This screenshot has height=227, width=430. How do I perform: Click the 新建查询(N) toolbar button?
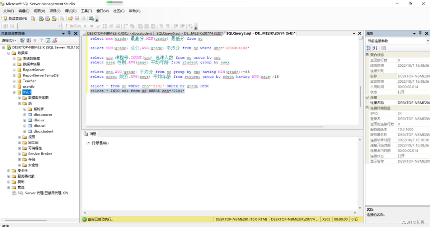(15, 19)
